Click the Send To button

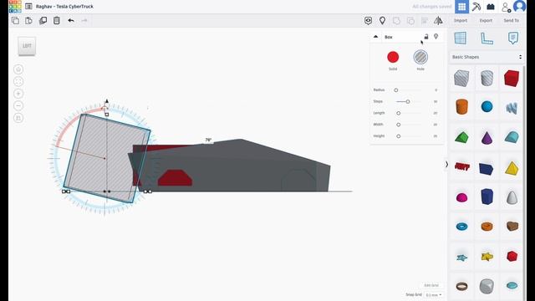coord(511,20)
